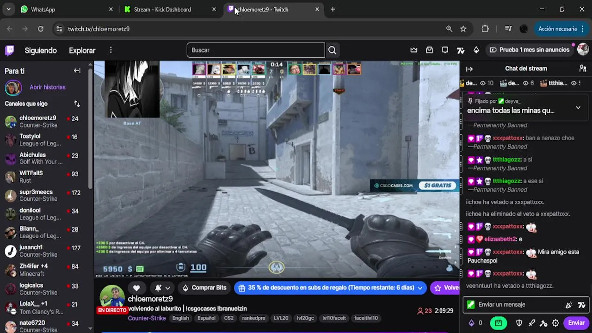
Task: Select the chloemoretz9 - Twitch tab
Action: coord(274,9)
